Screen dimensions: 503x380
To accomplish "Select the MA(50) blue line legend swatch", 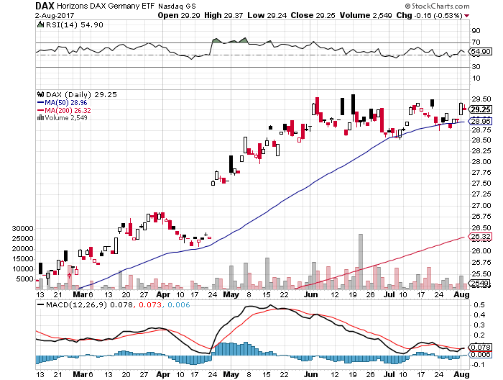I will (x=40, y=102).
